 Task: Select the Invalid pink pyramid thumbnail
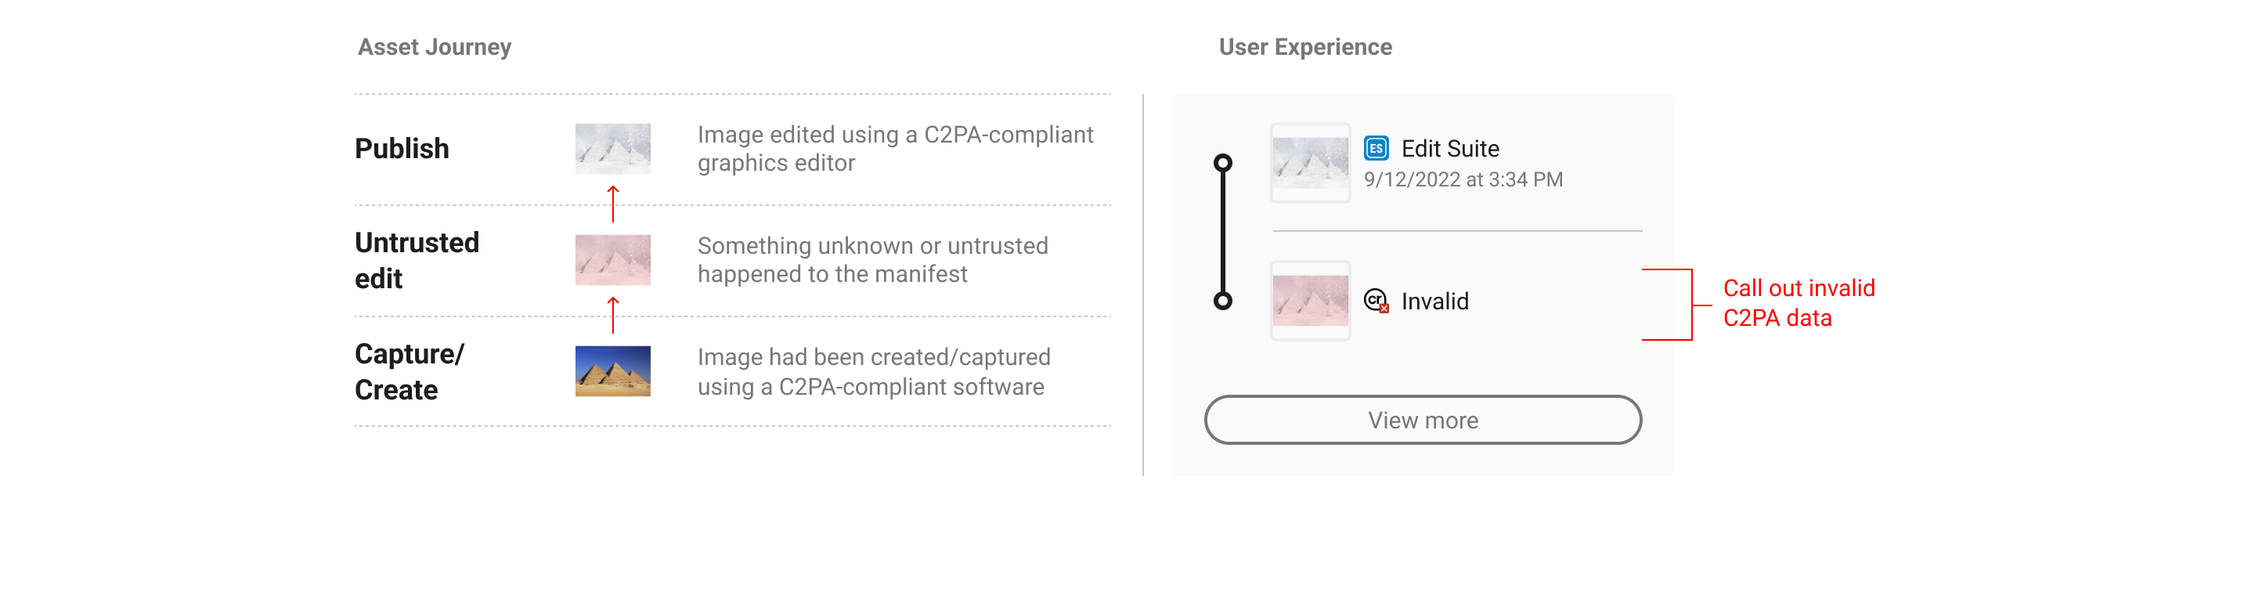pyautogui.click(x=1310, y=300)
